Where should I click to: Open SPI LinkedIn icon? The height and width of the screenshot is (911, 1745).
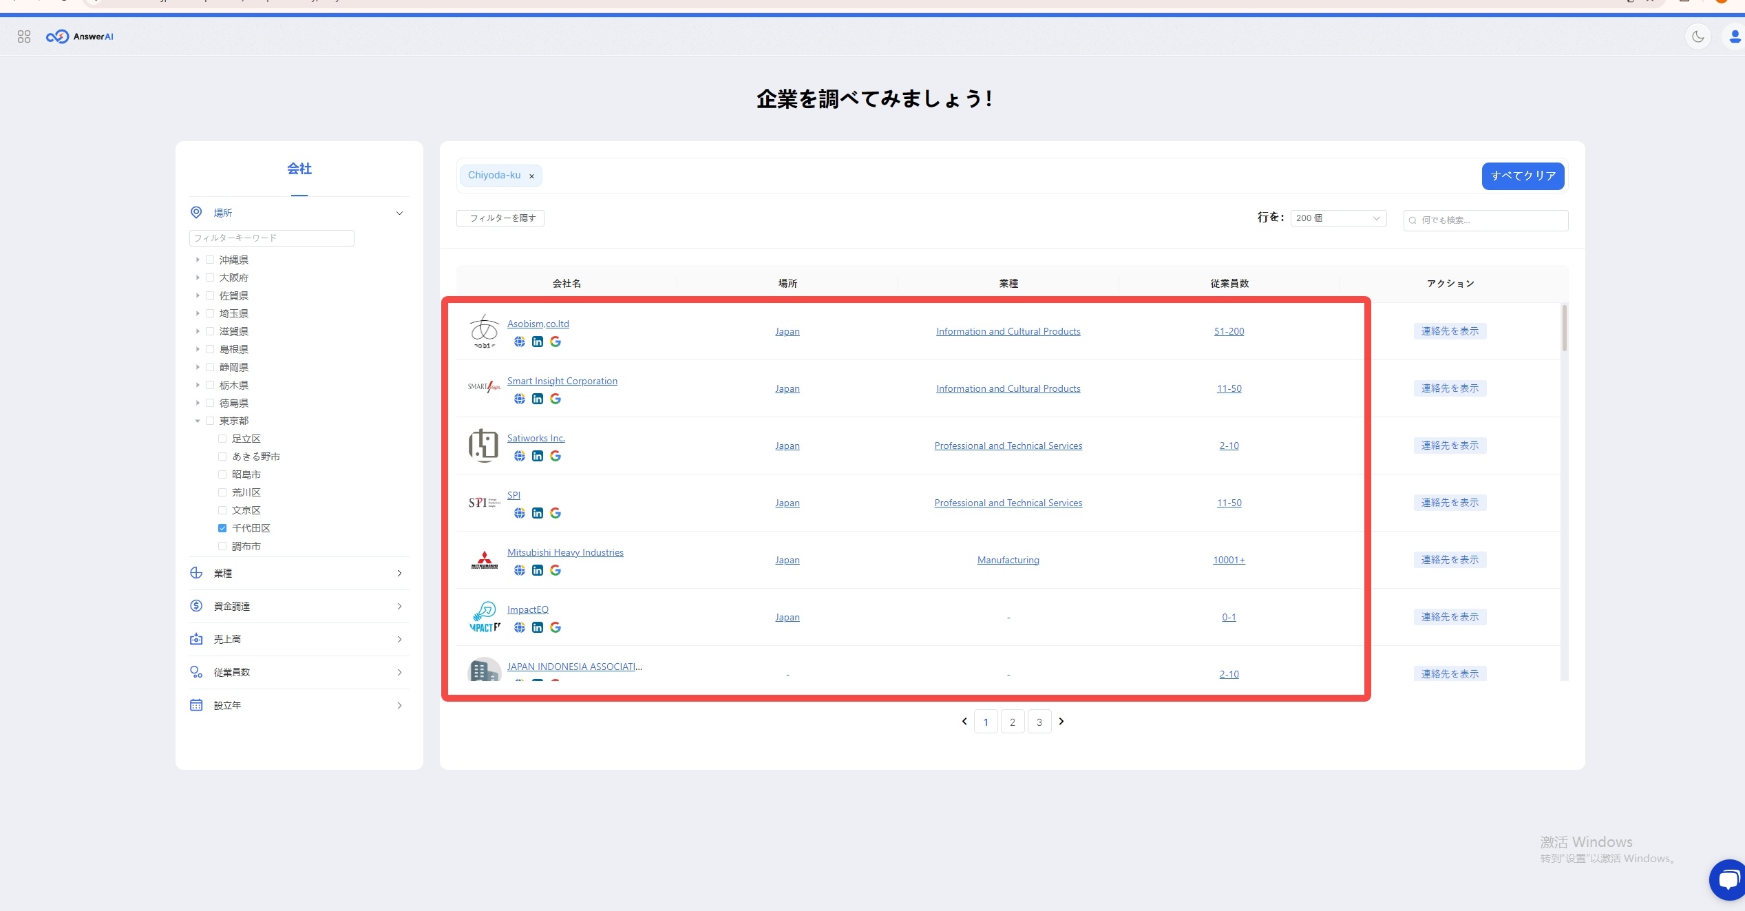[538, 513]
